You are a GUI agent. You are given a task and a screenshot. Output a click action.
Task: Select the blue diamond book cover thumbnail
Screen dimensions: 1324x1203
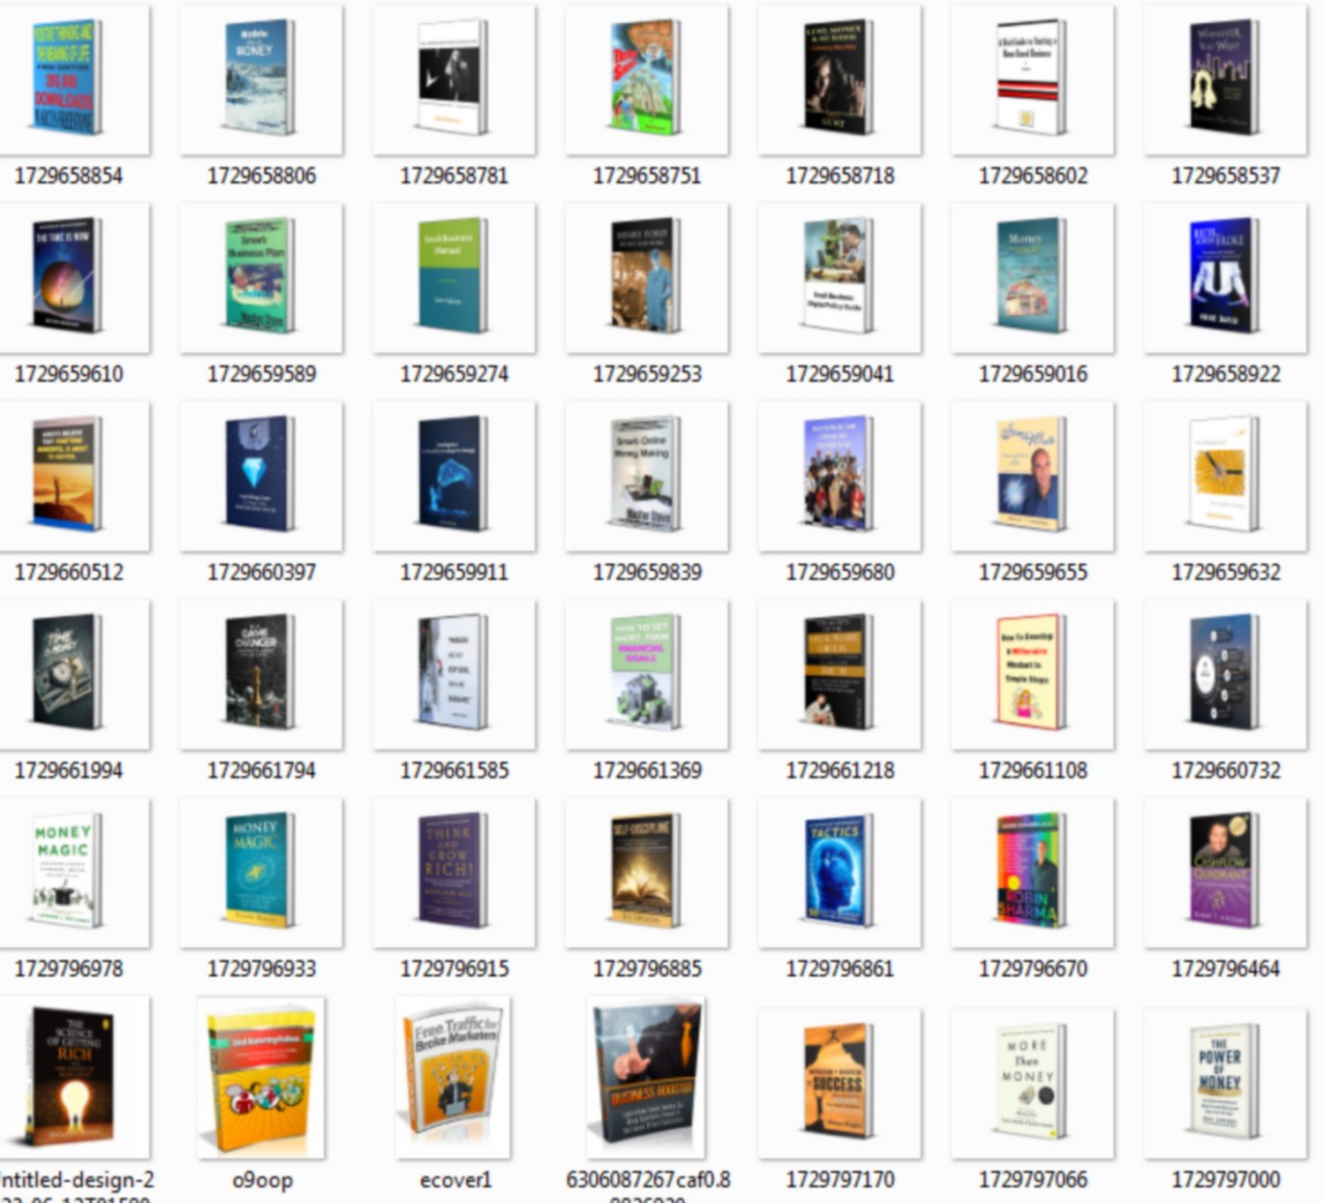(260, 475)
